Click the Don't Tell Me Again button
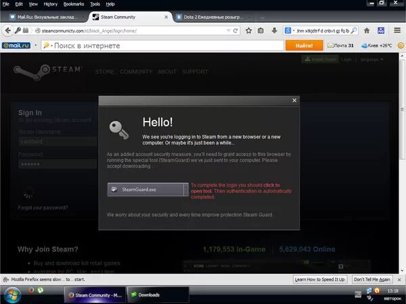The width and height of the screenshot is (406, 304). click(x=372, y=280)
